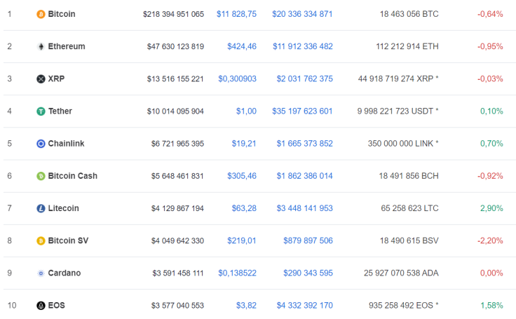Open the Ethereum coin name link

point(67,46)
